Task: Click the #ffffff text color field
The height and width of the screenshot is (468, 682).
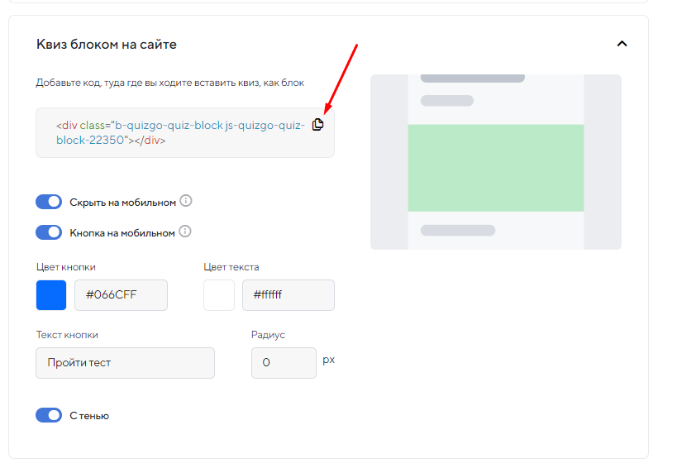Action: coord(288,295)
